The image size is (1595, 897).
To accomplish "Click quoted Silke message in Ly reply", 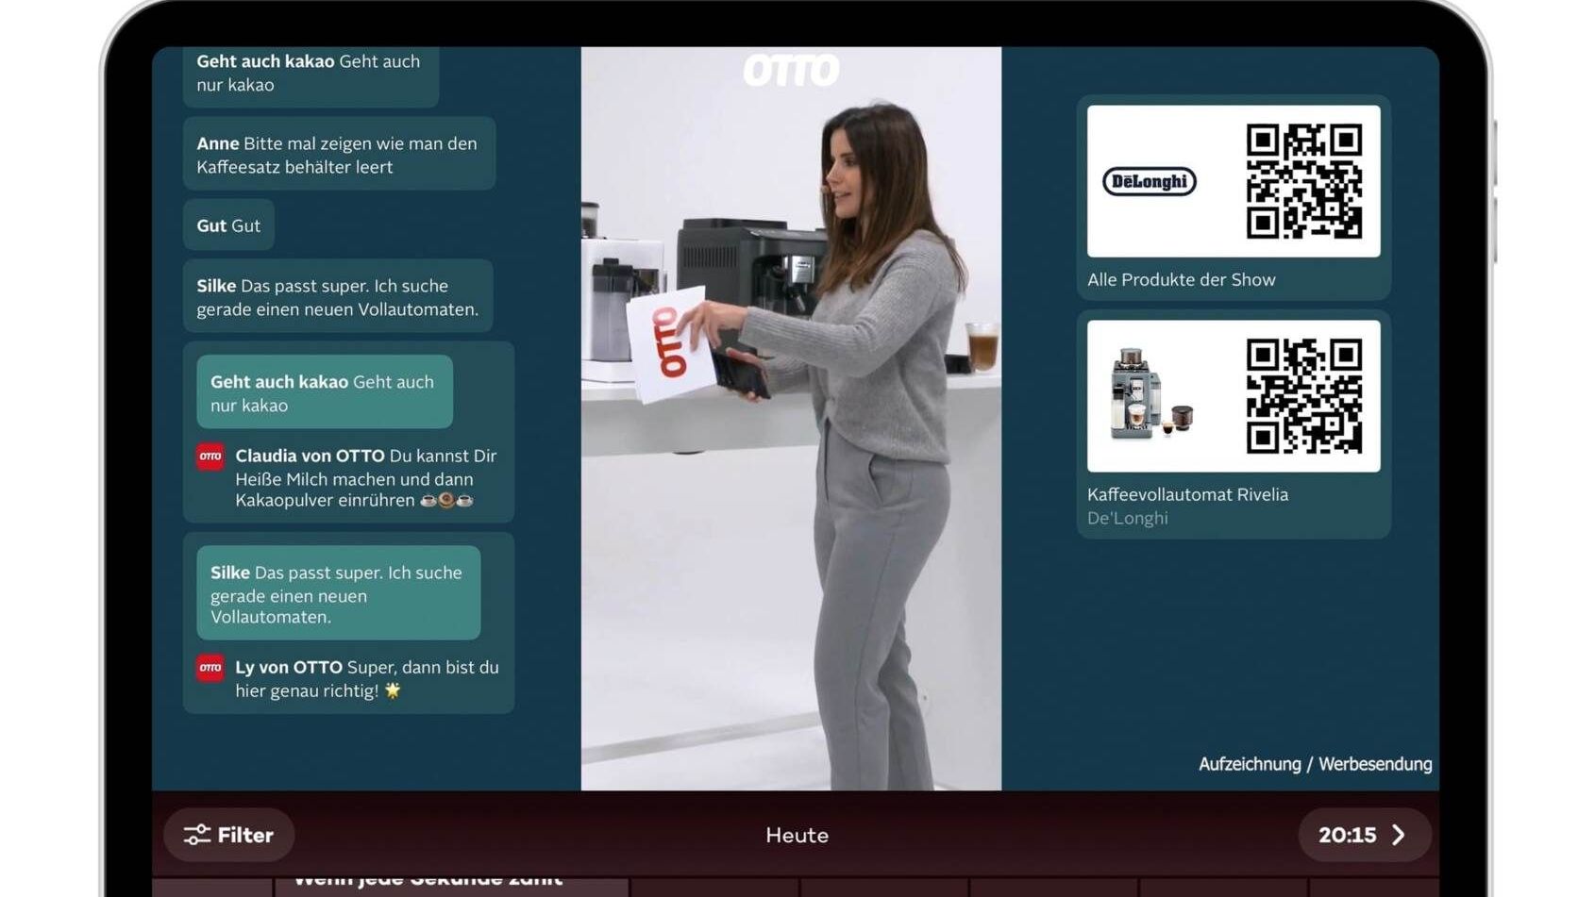I will [x=338, y=593].
